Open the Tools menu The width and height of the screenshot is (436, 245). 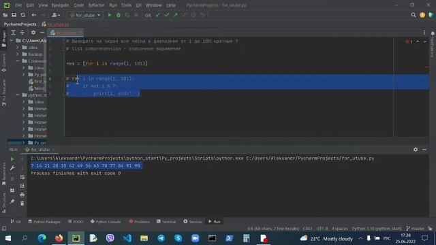point(126,5)
